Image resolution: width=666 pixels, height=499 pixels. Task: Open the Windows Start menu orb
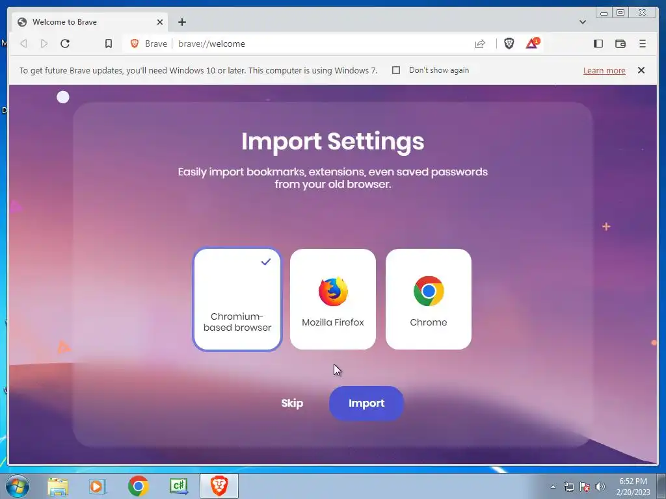click(18, 486)
